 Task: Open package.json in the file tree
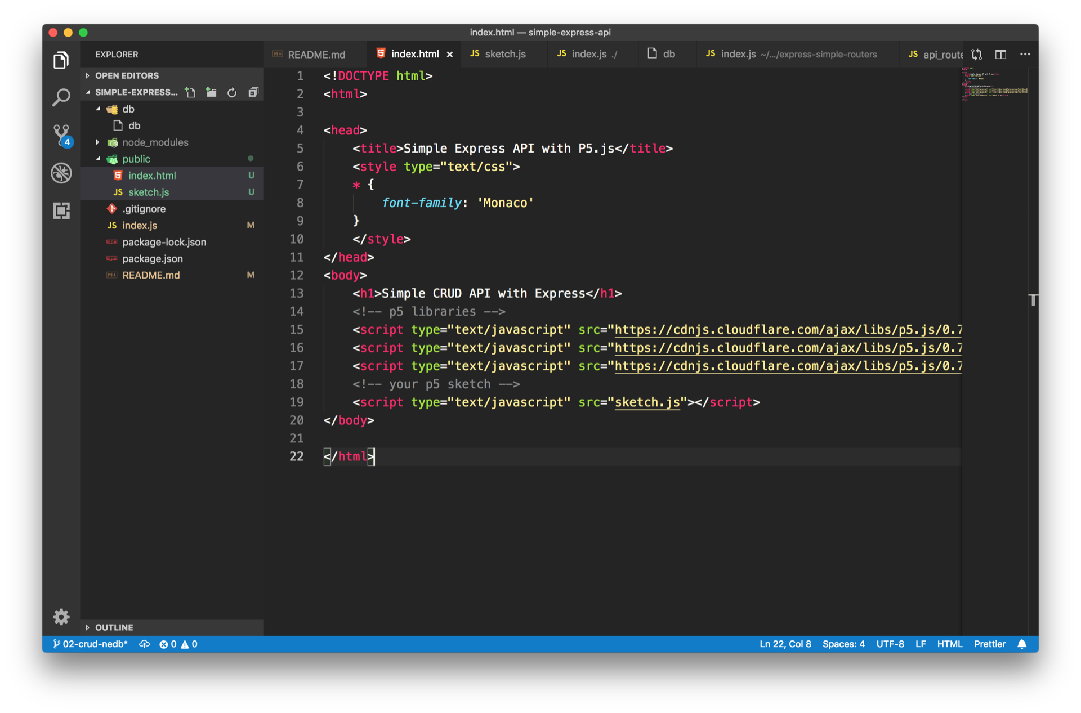coord(152,258)
